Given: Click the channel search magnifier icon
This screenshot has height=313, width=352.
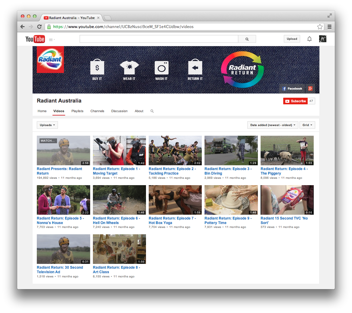Looking at the screenshot, I should pyautogui.click(x=152, y=111).
